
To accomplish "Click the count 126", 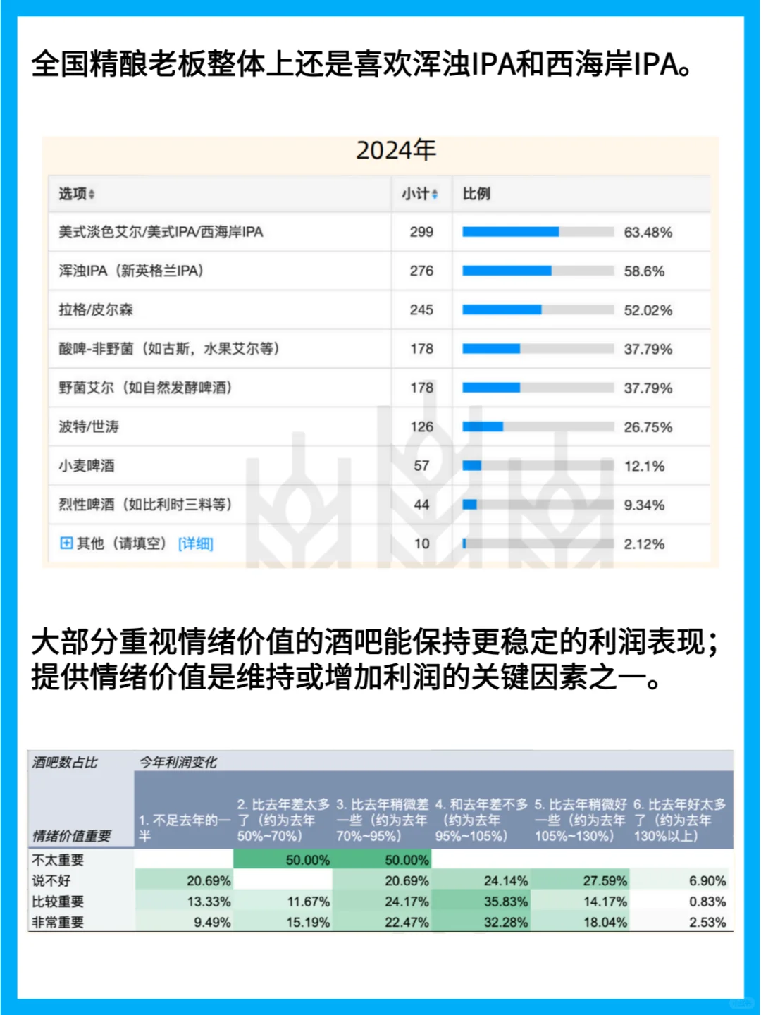I will pyautogui.click(x=421, y=426).
